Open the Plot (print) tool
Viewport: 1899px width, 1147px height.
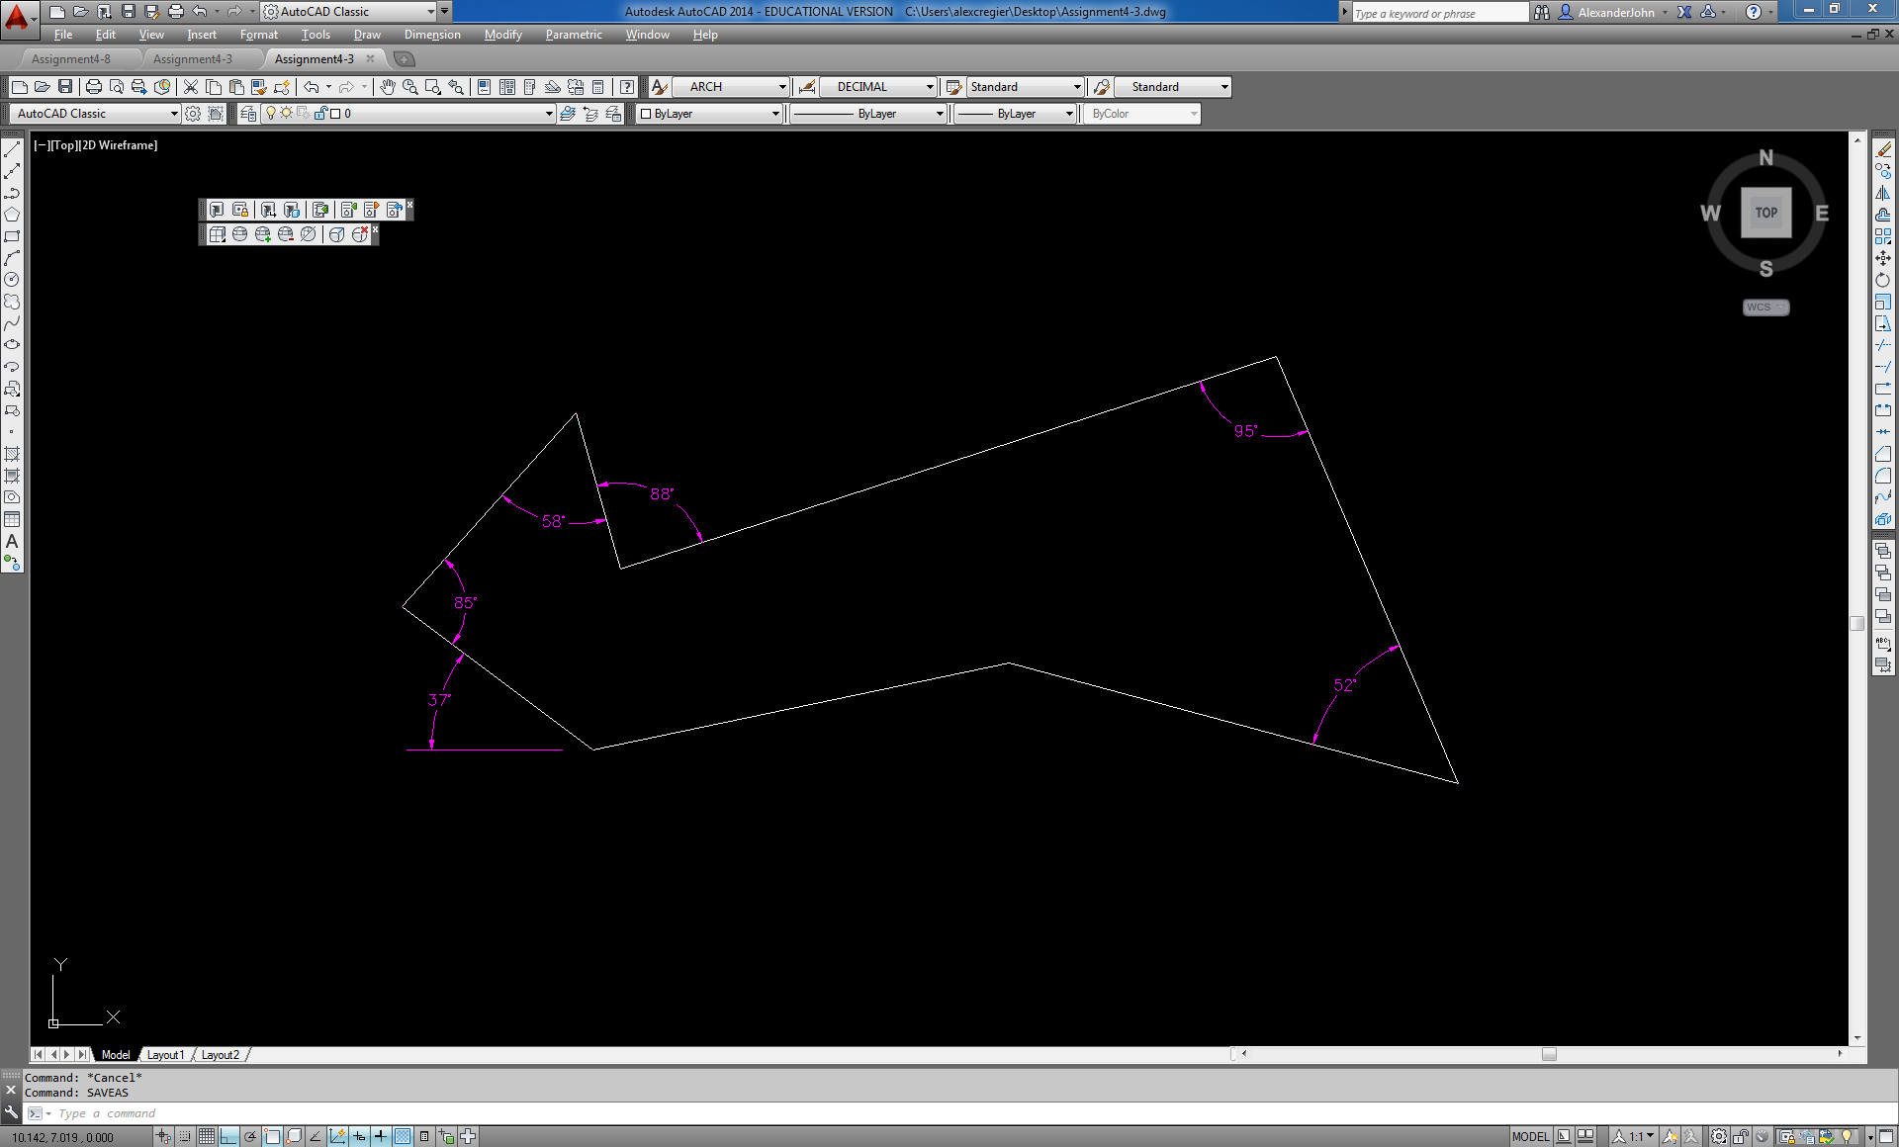click(x=94, y=87)
